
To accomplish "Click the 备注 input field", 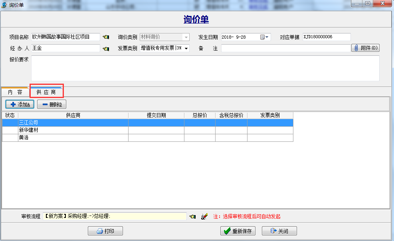I will pos(285,48).
